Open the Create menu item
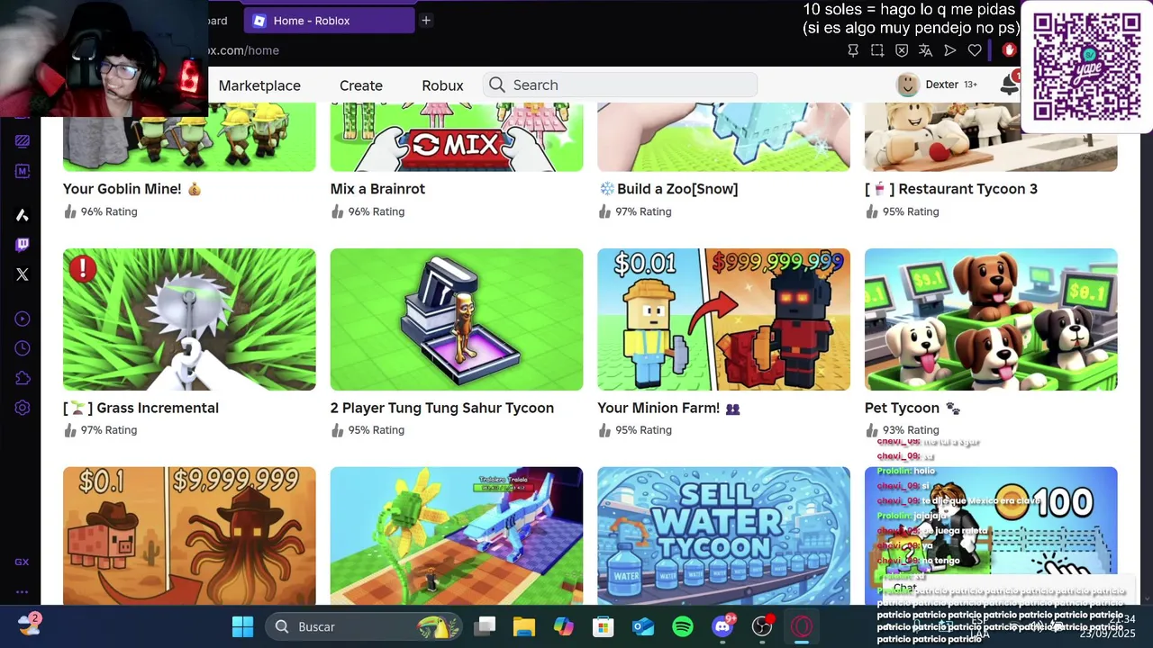Viewport: 1153px width, 648px height. tap(361, 85)
